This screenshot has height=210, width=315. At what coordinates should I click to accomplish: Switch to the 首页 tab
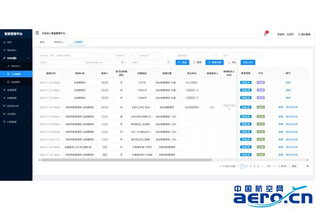click(42, 42)
